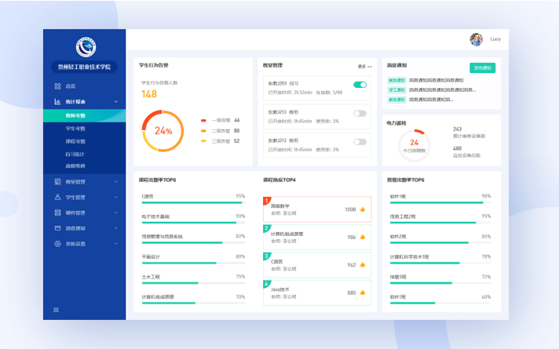Click the class bar showing 98%
559x349 pixels.
[440, 202]
